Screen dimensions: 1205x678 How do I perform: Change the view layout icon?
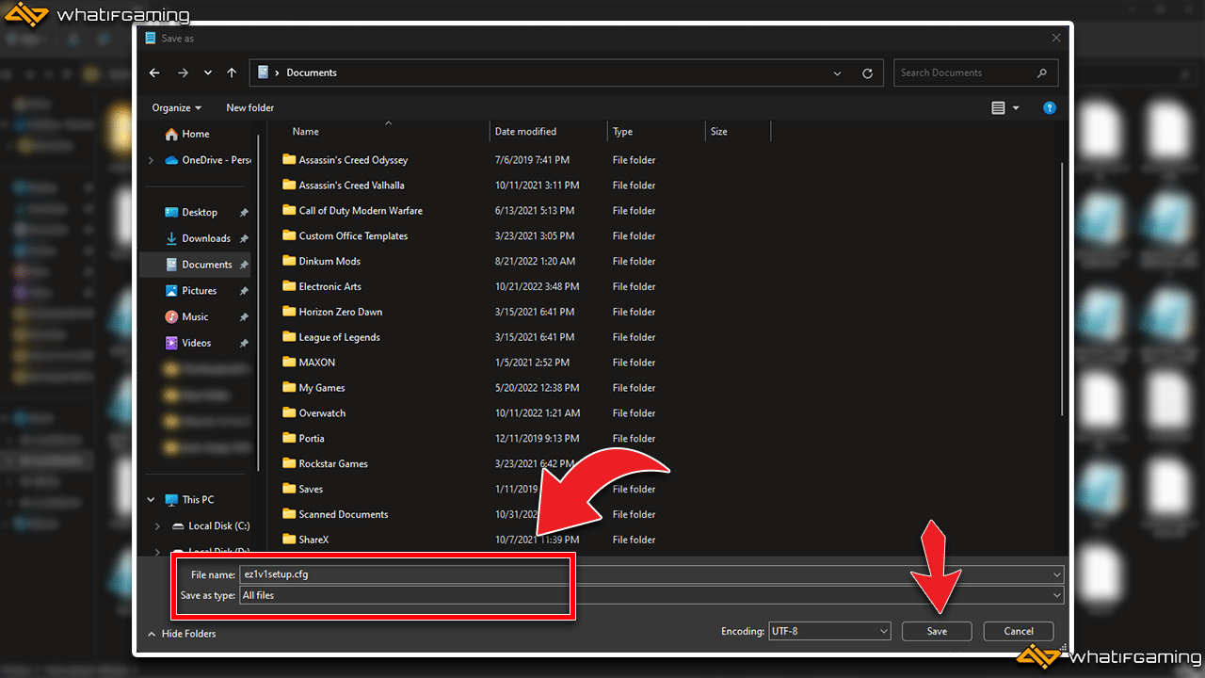(x=999, y=108)
